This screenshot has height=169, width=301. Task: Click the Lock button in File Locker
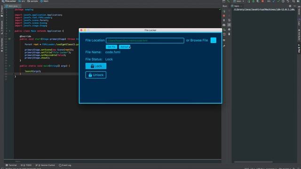[x=96, y=66]
